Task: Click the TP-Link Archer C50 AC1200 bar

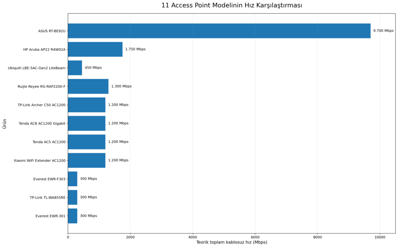Action: tap(87, 105)
